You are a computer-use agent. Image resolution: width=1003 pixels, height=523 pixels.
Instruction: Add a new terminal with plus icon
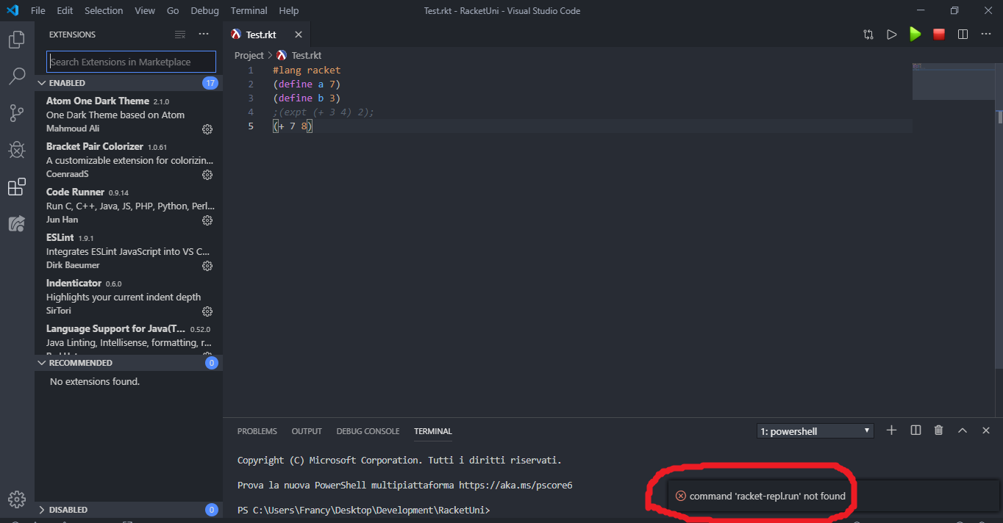click(x=891, y=430)
